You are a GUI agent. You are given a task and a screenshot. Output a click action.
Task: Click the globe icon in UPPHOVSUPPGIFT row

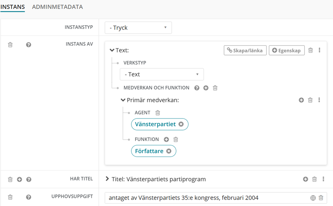pyautogui.click(x=313, y=198)
